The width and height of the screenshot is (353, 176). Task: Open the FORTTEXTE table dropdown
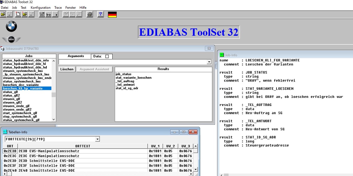click(x=97, y=139)
